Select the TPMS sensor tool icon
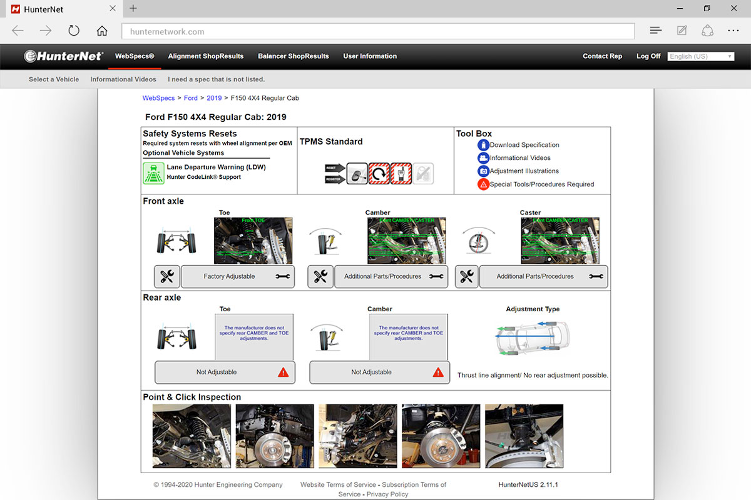Screen dimensions: 751x500 [357, 174]
